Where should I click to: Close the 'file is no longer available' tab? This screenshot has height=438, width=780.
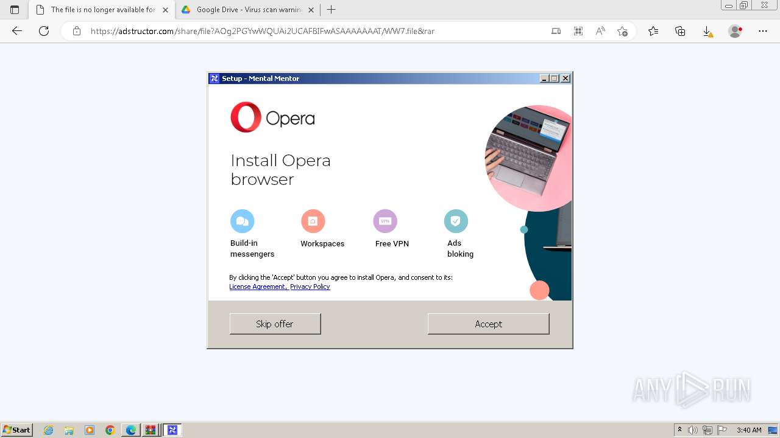[165, 10]
